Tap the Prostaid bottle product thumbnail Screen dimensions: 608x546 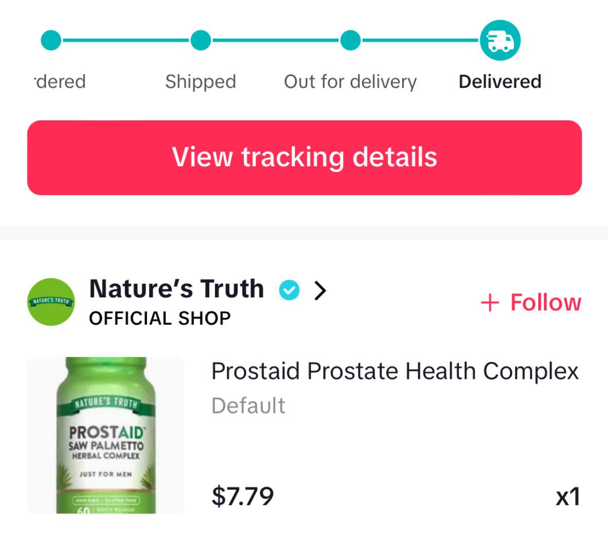click(105, 435)
